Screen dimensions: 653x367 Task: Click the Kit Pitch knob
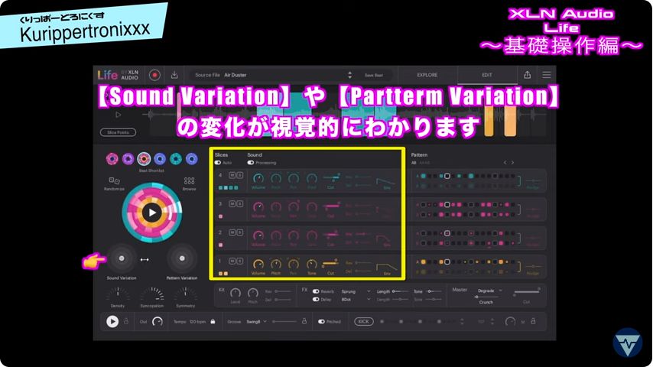click(x=253, y=293)
